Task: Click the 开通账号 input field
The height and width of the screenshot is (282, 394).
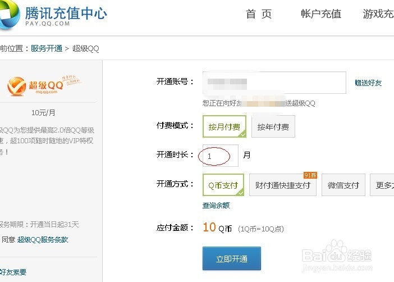Action: click(x=274, y=83)
